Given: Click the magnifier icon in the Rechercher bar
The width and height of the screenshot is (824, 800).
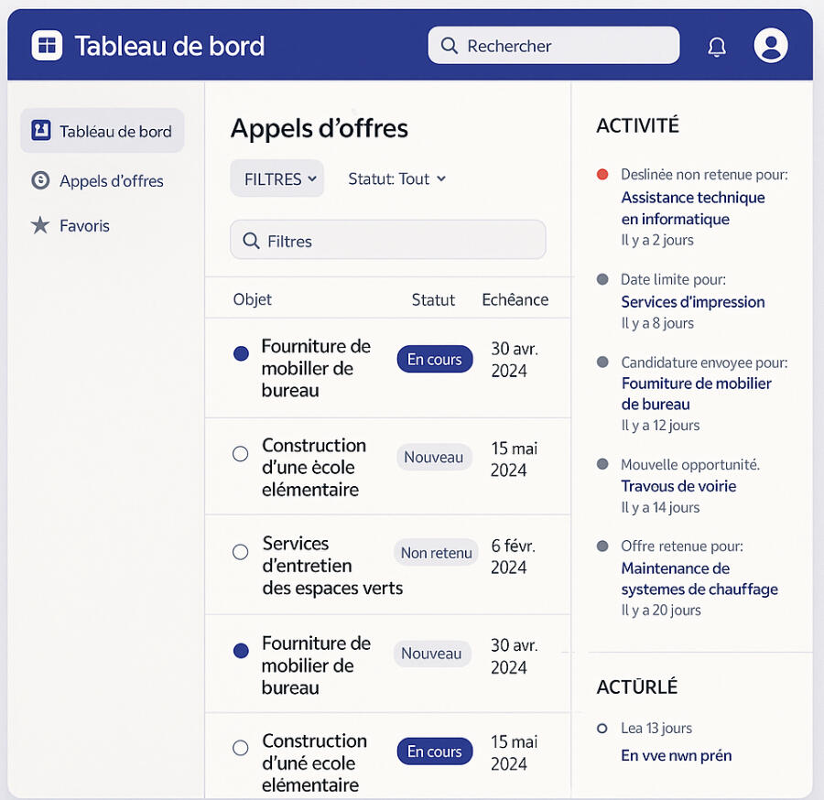Looking at the screenshot, I should pos(449,45).
